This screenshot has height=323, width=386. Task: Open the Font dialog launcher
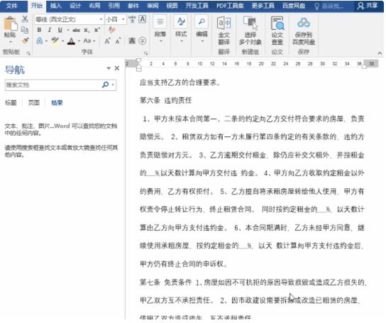pyautogui.click(x=145, y=53)
